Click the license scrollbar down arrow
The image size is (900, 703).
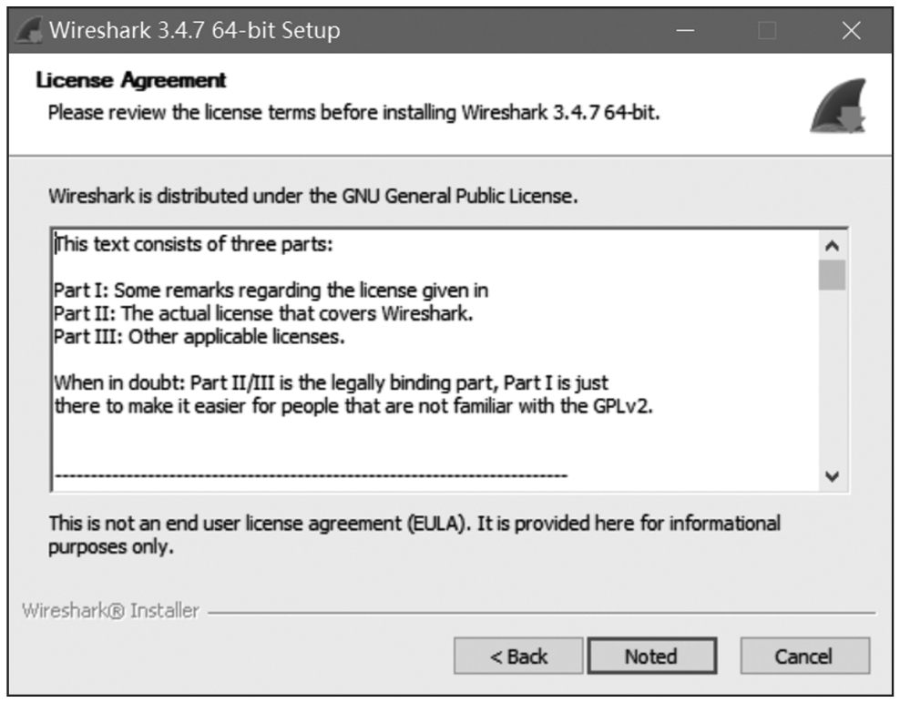(832, 476)
